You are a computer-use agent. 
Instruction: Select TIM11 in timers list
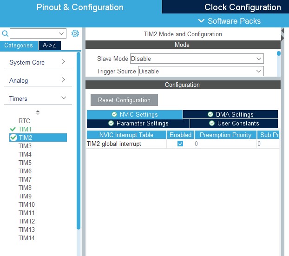[x=26, y=213]
